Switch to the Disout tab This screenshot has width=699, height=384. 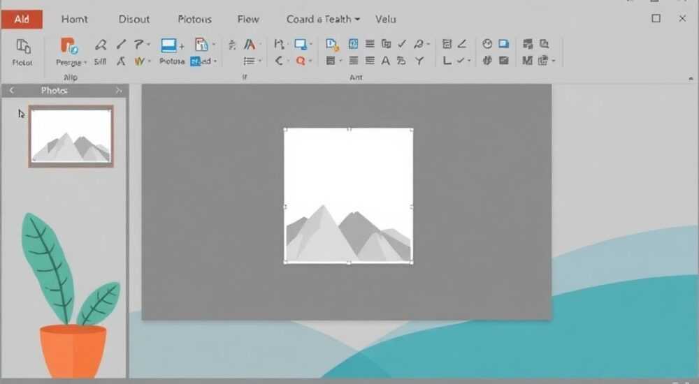(x=134, y=19)
